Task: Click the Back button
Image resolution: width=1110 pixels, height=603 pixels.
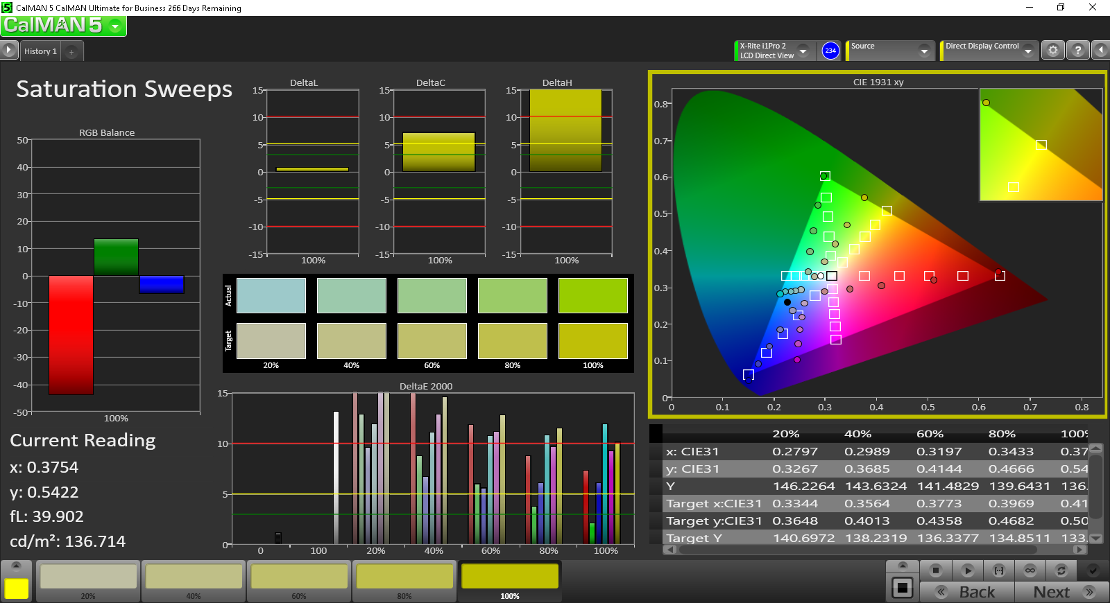Action: pyautogui.click(x=967, y=592)
